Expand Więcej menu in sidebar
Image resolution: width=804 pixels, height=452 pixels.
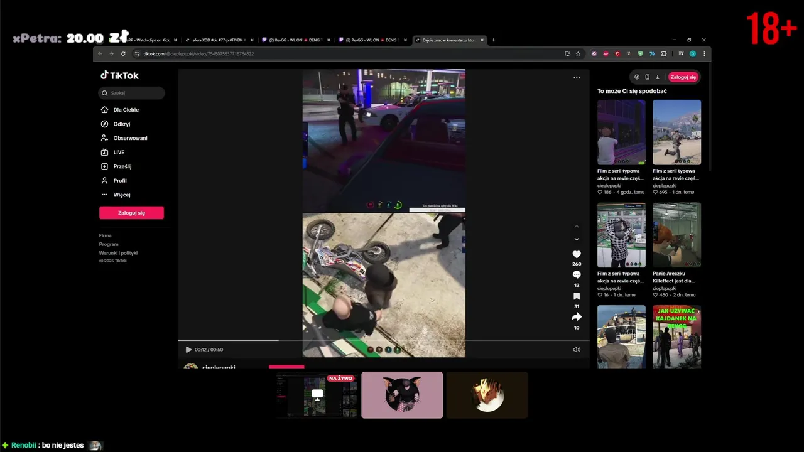click(x=116, y=195)
